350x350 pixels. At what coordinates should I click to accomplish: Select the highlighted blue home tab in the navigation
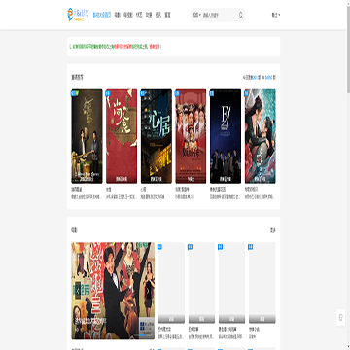click(x=102, y=15)
